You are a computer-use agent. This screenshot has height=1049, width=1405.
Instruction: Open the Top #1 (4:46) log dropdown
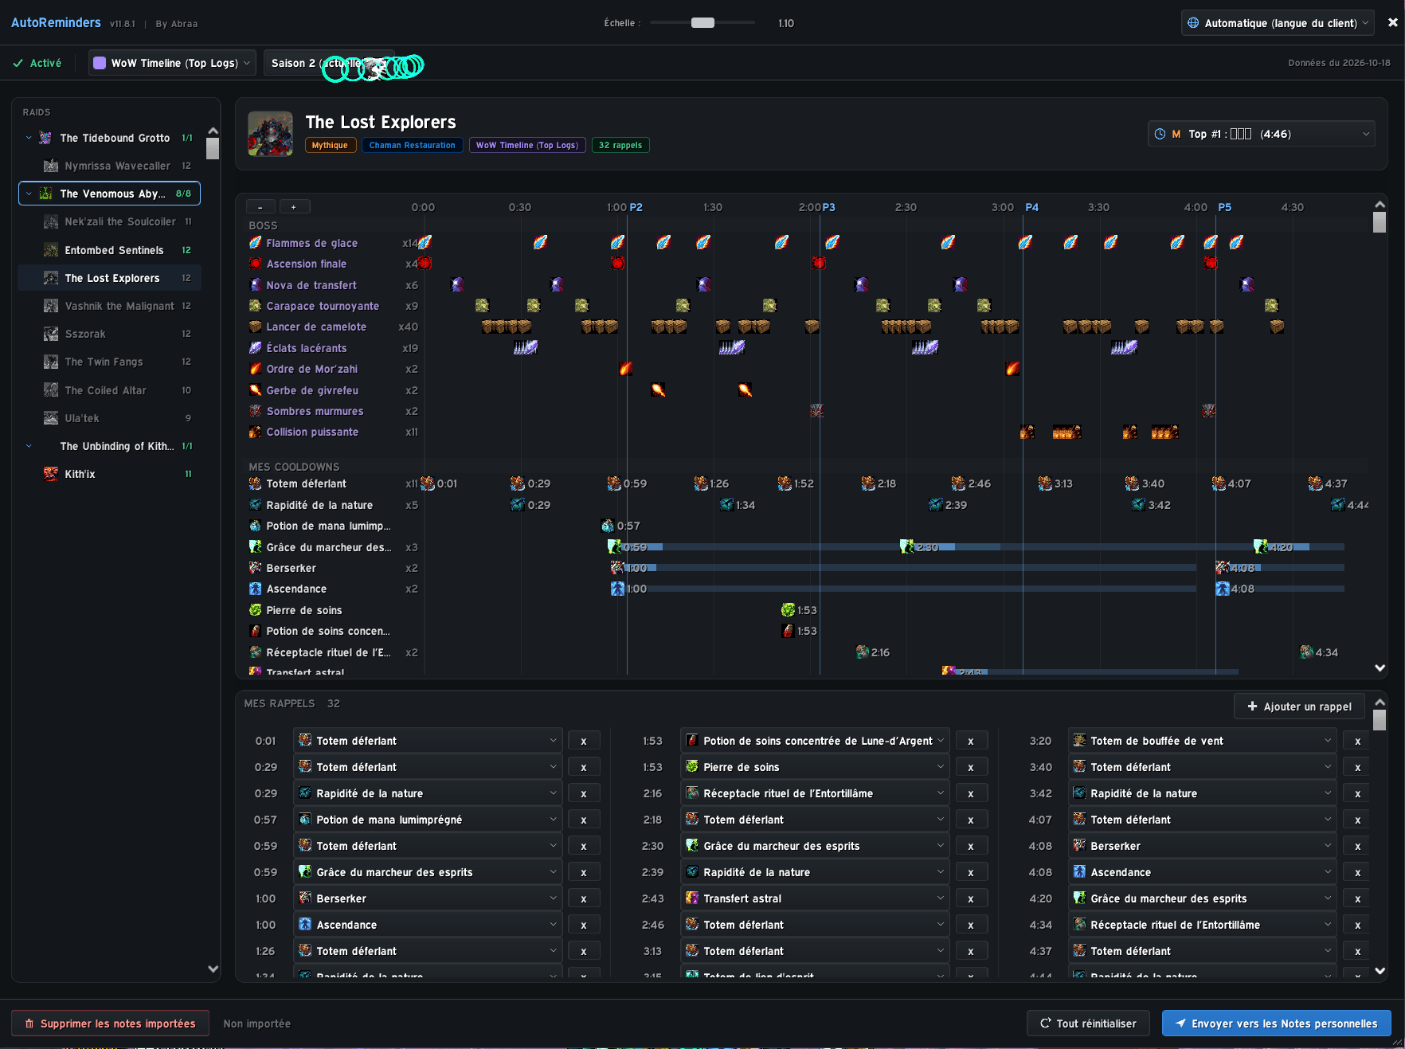[x=1262, y=134]
